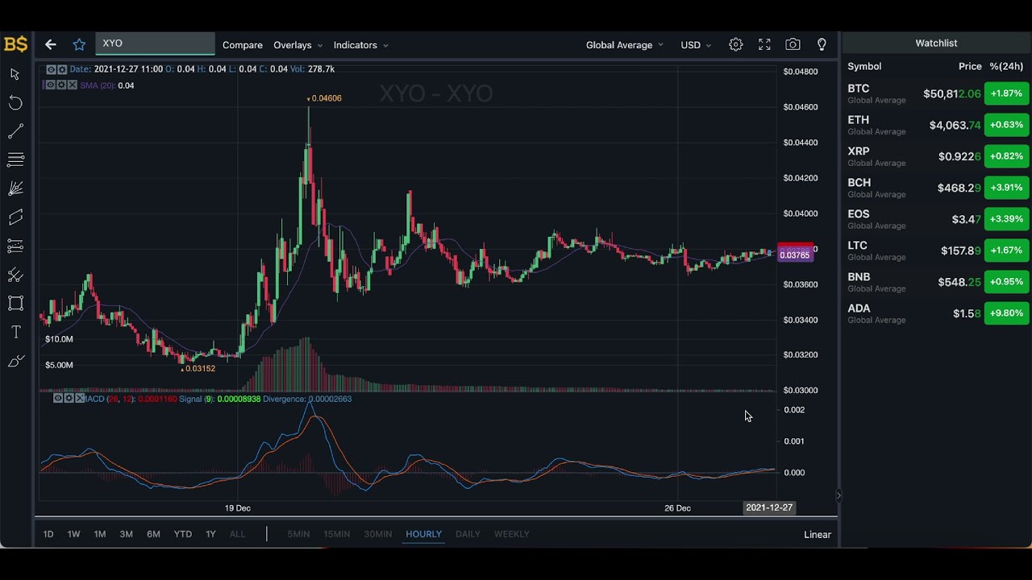Select the parallelogram channel tool

click(x=15, y=217)
